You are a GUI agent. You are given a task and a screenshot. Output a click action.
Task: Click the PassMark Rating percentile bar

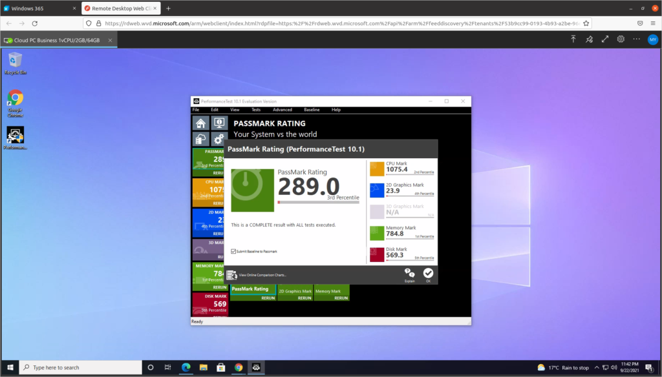pyautogui.click(x=318, y=203)
